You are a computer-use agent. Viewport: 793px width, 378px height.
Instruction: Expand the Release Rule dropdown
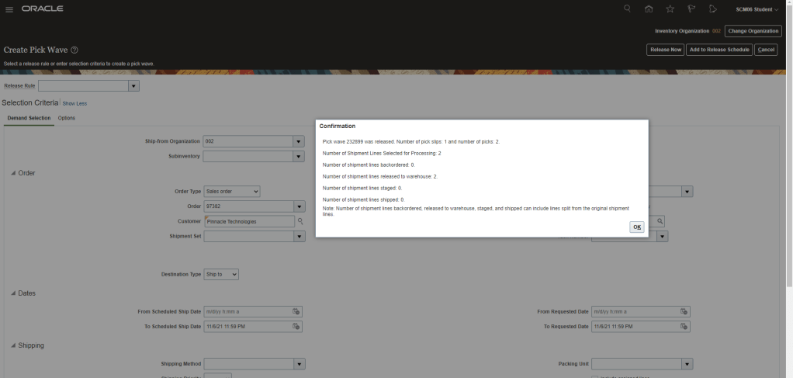(x=133, y=86)
